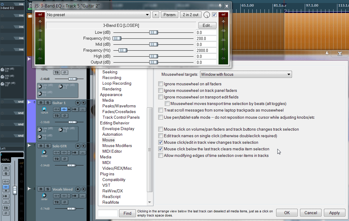Toggle phase invert on Guitar 1 track
This screenshot has height=221, width=349.
(64, 115)
